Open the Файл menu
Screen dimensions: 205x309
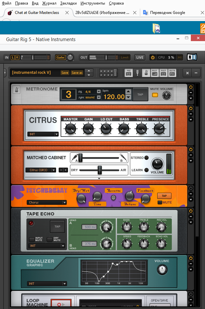(x=6, y=3)
